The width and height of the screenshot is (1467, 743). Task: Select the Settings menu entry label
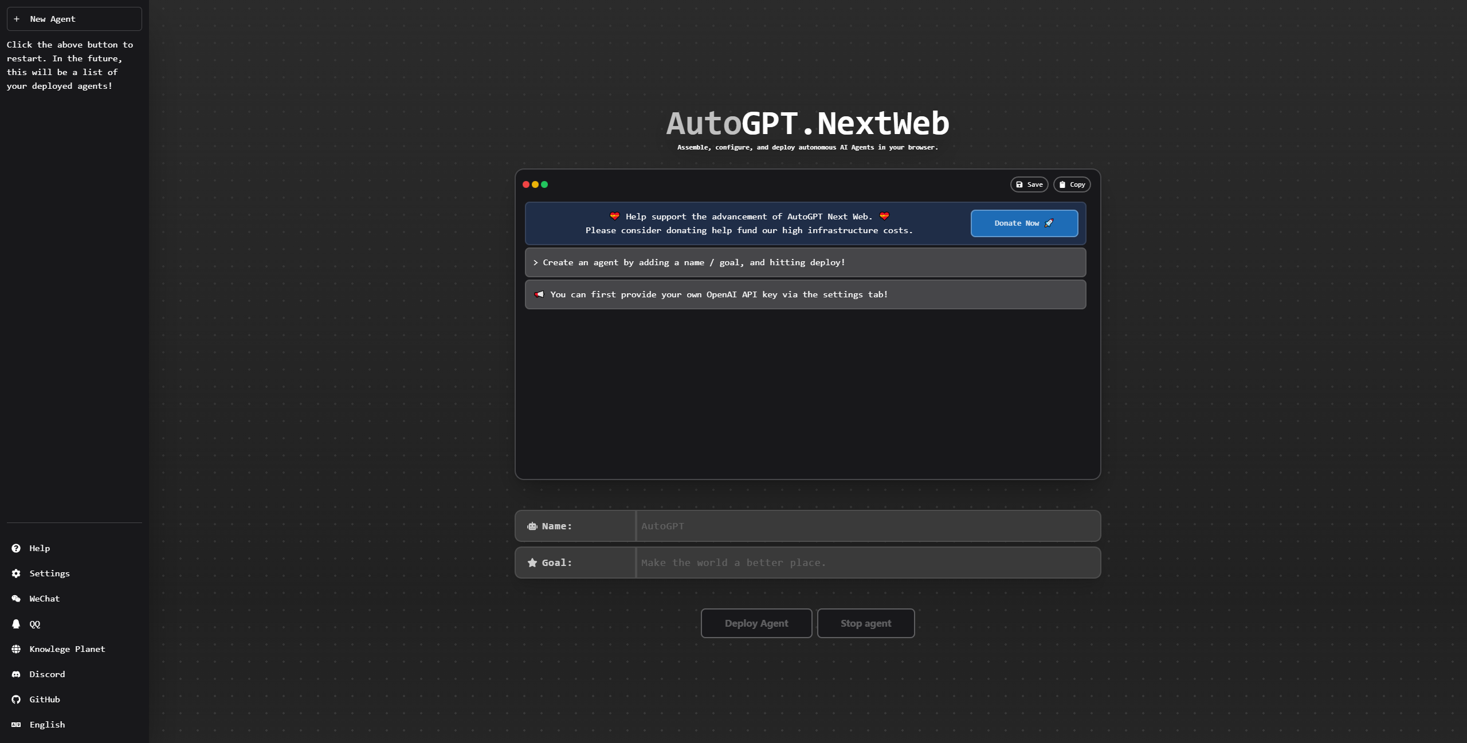(50, 573)
